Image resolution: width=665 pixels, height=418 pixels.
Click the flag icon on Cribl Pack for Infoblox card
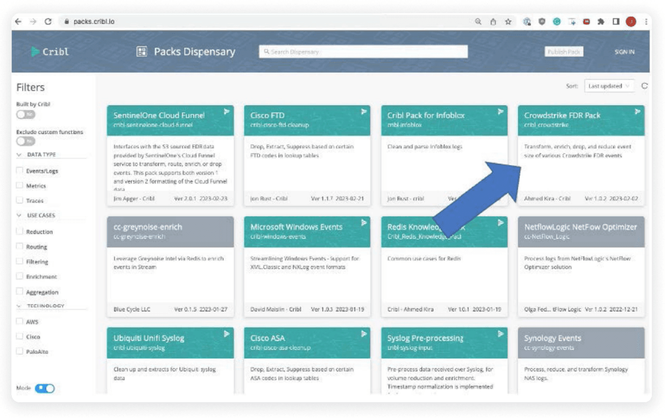point(500,112)
